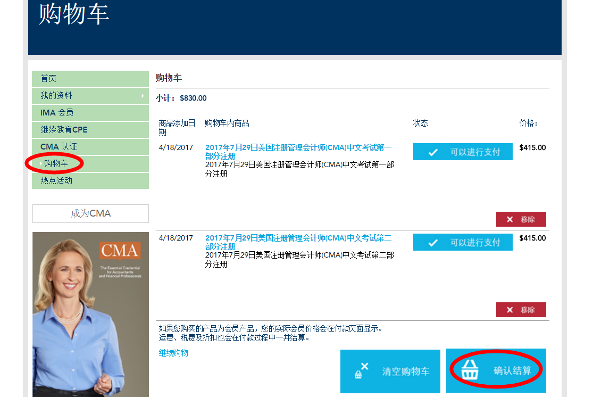Click the 清空购物车 button
The height and width of the screenshot is (397, 593).
click(390, 371)
